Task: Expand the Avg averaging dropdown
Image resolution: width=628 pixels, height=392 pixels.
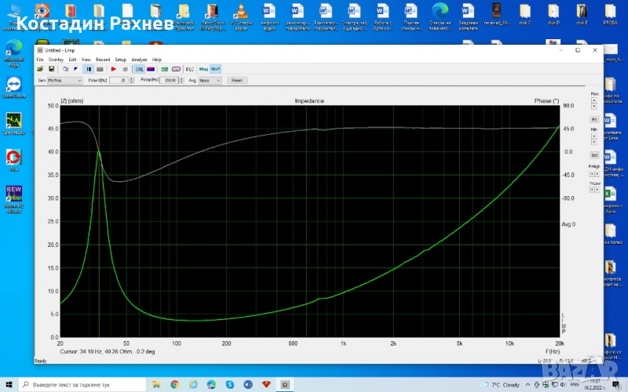Action: 211,80
